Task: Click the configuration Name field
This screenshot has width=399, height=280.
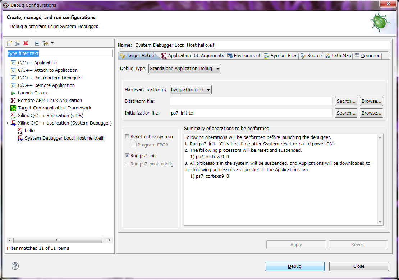Action: [x=262, y=45]
